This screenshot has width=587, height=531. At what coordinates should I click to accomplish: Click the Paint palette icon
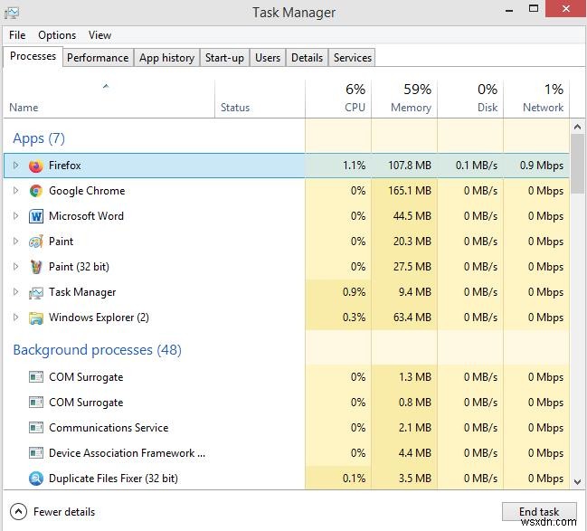(x=36, y=242)
